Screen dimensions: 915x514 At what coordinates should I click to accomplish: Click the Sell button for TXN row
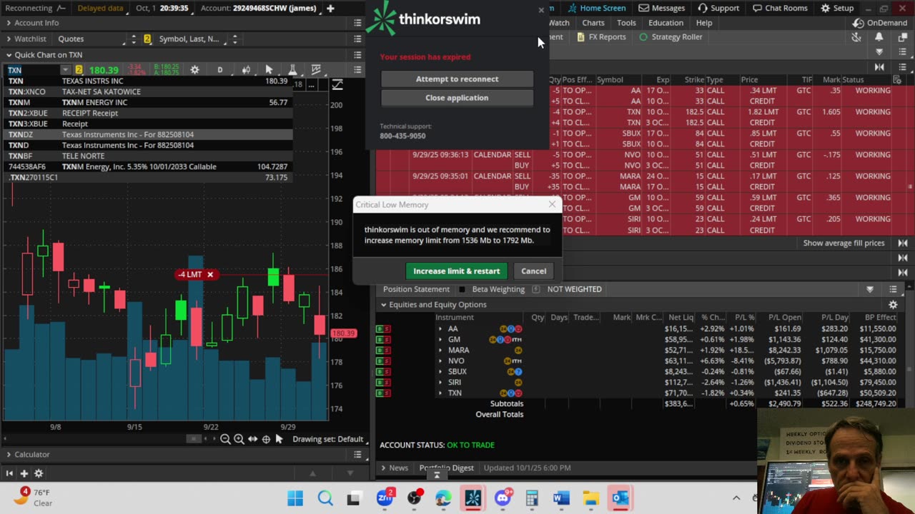click(387, 393)
